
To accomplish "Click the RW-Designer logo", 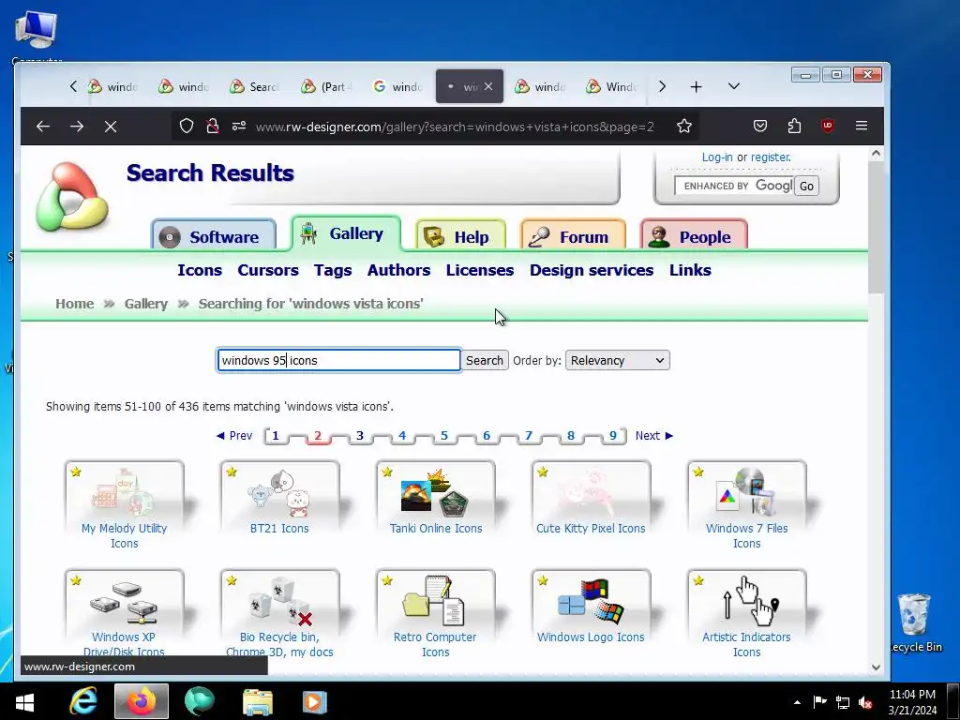I will [x=71, y=197].
